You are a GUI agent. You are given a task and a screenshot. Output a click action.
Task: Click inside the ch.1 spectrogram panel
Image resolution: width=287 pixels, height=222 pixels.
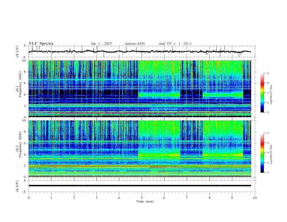pos(140,89)
